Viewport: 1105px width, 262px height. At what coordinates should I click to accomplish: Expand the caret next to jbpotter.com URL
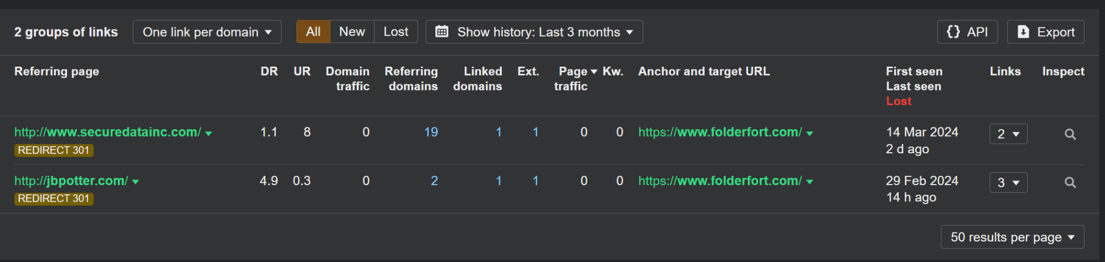point(136,182)
